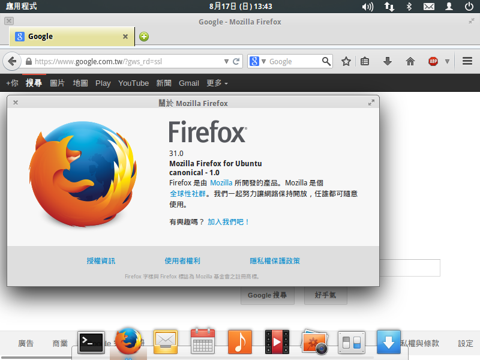Open system settings switches icon in dock
The width and height of the screenshot is (480, 360).
pos(352,342)
